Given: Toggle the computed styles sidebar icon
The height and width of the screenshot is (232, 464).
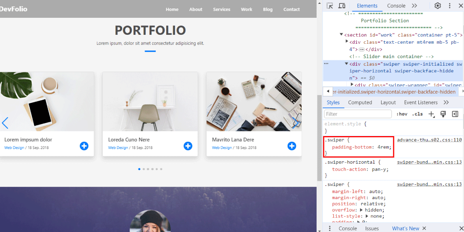Looking at the screenshot, I should [455, 114].
